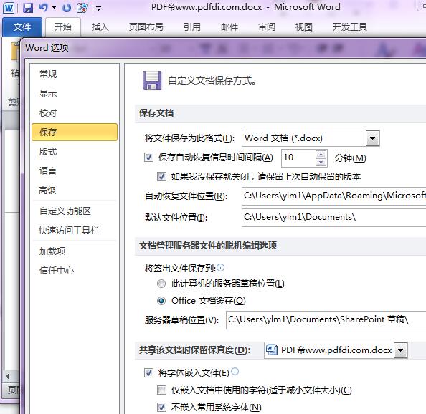Switch to the 开发工具 ribbon tab
Screen dimensions: 426x414
click(350, 27)
